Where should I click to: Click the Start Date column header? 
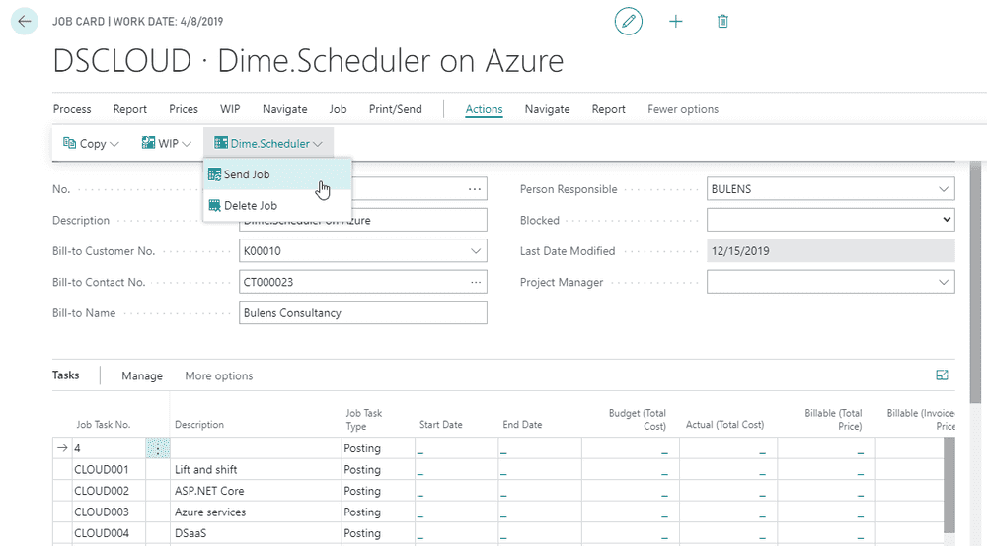[x=440, y=425]
